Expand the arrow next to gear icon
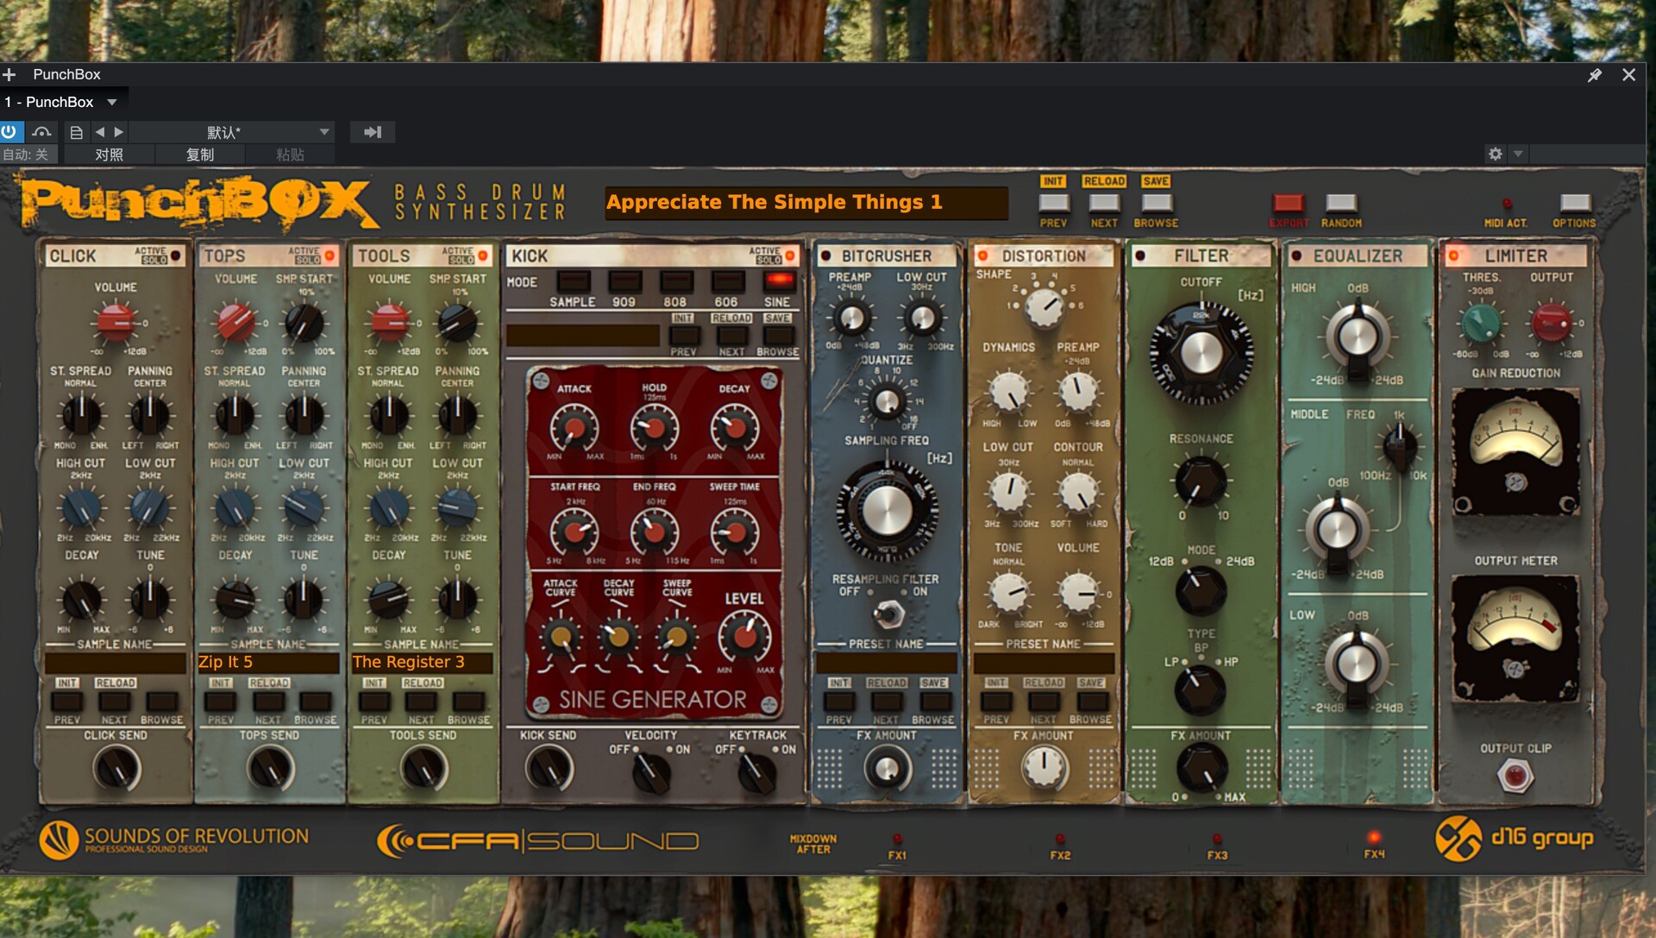This screenshot has width=1656, height=938. [x=1518, y=154]
